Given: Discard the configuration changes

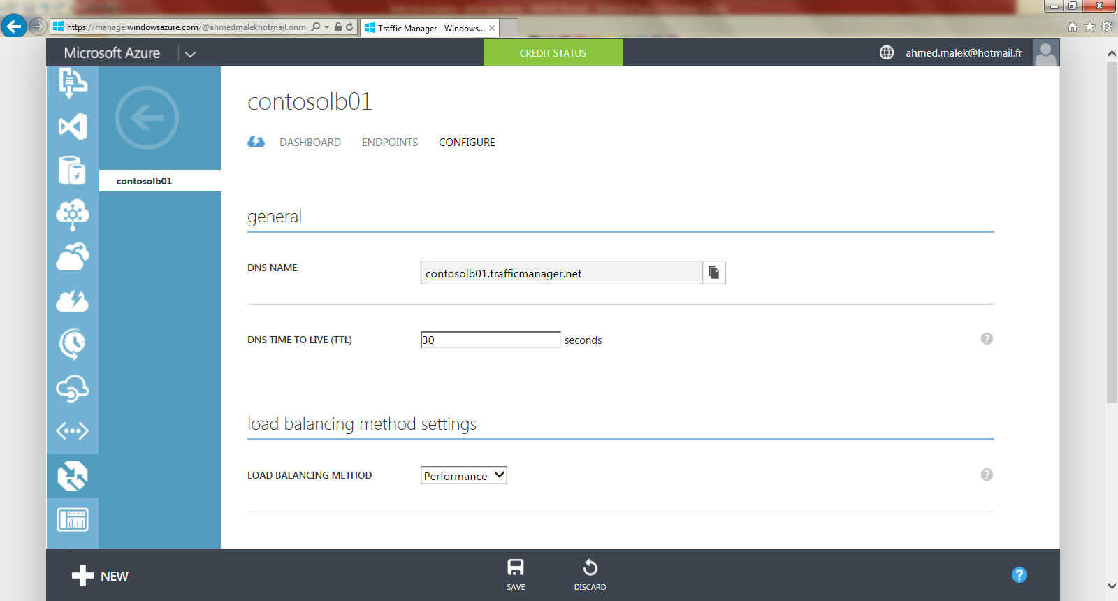Looking at the screenshot, I should (x=590, y=574).
